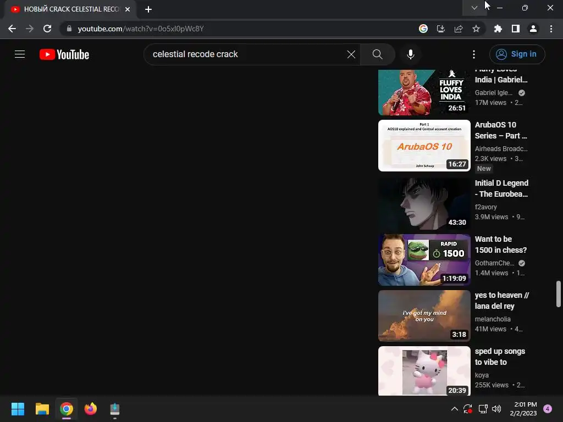Click ArubaOS 10 Series – Part title

pos(501,130)
